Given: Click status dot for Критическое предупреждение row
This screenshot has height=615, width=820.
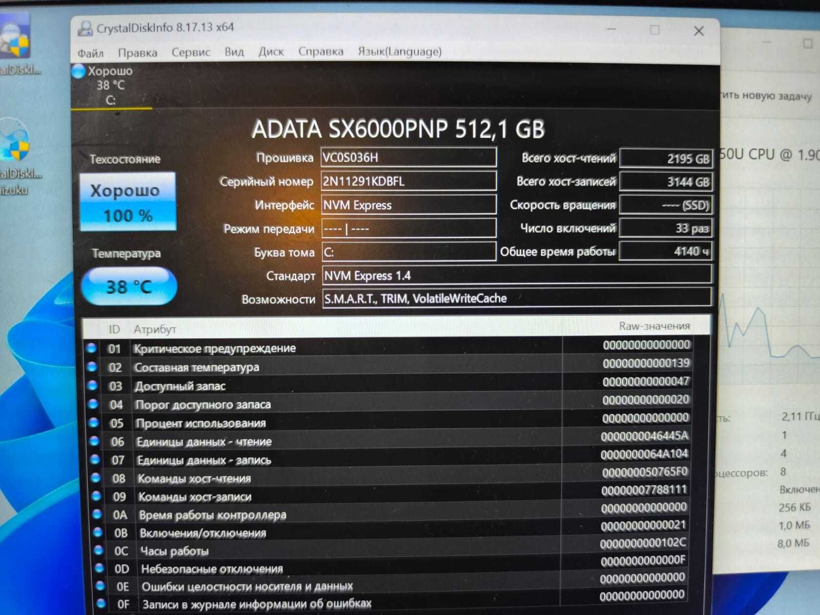Looking at the screenshot, I should (x=92, y=348).
